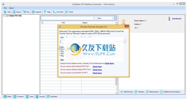Click the PST file path input field
187x99 pixels.
click(x=86, y=41)
